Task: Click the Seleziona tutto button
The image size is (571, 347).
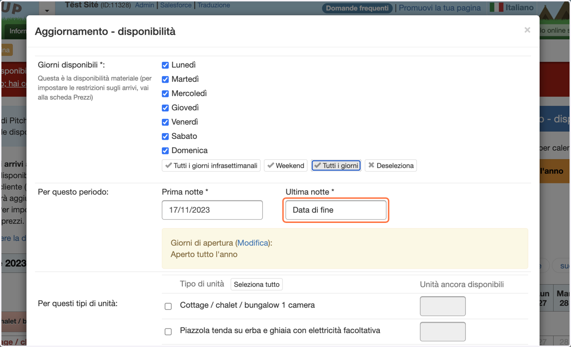Action: coord(256,284)
